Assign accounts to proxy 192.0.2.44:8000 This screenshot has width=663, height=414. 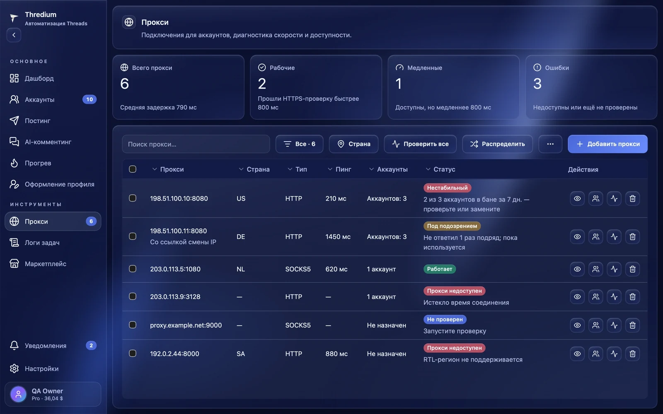pyautogui.click(x=595, y=354)
